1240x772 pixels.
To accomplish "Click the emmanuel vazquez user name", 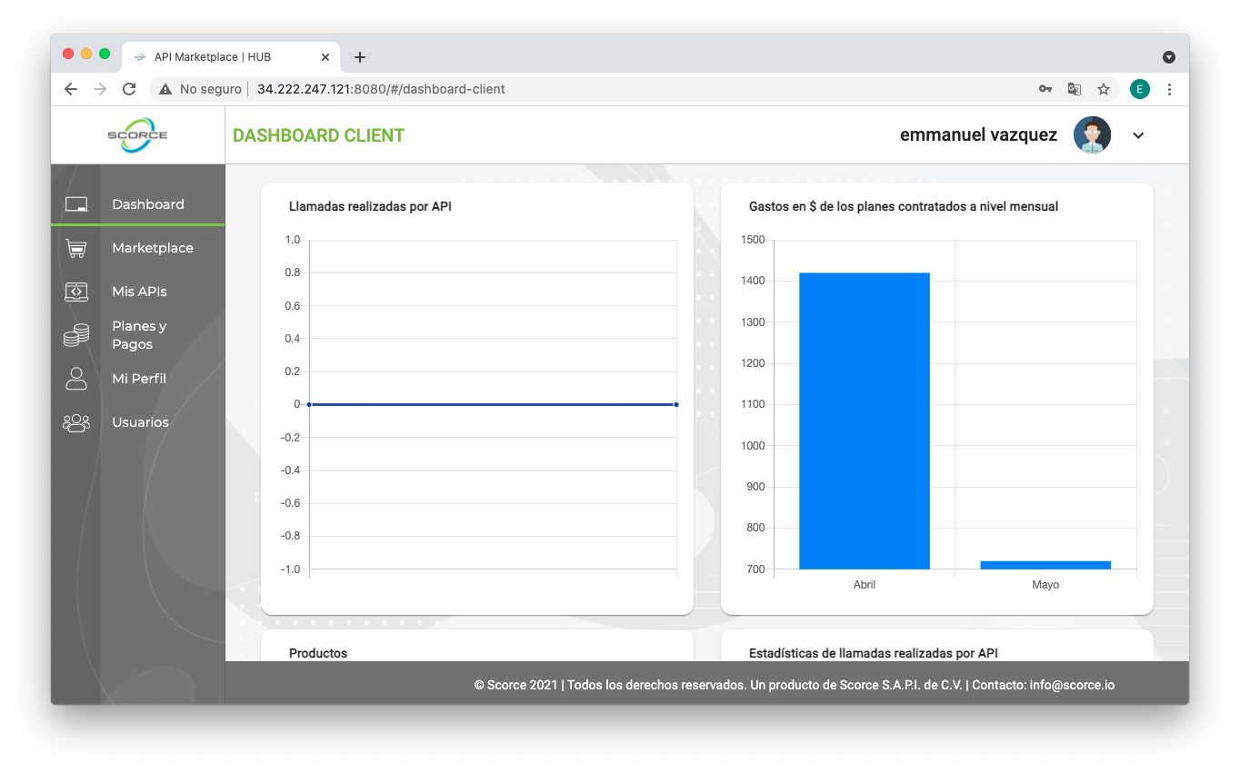I will 978,135.
